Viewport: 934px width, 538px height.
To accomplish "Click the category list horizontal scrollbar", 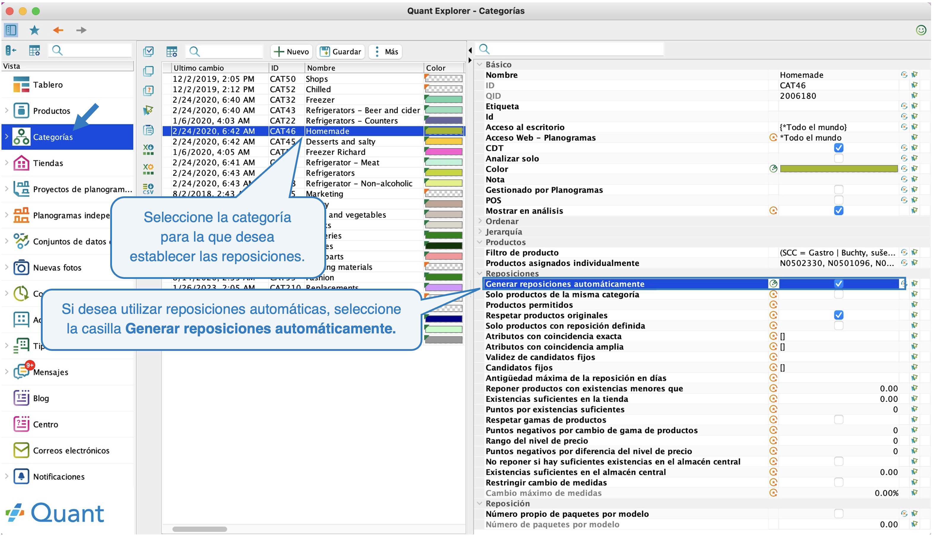I will point(200,529).
